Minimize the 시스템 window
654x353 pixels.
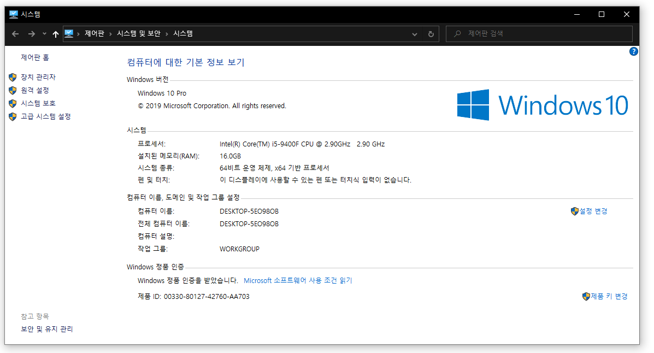(577, 14)
